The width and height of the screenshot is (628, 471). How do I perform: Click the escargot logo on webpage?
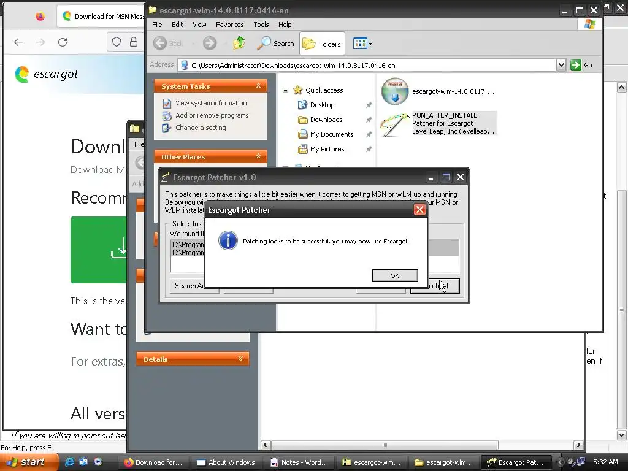point(47,74)
